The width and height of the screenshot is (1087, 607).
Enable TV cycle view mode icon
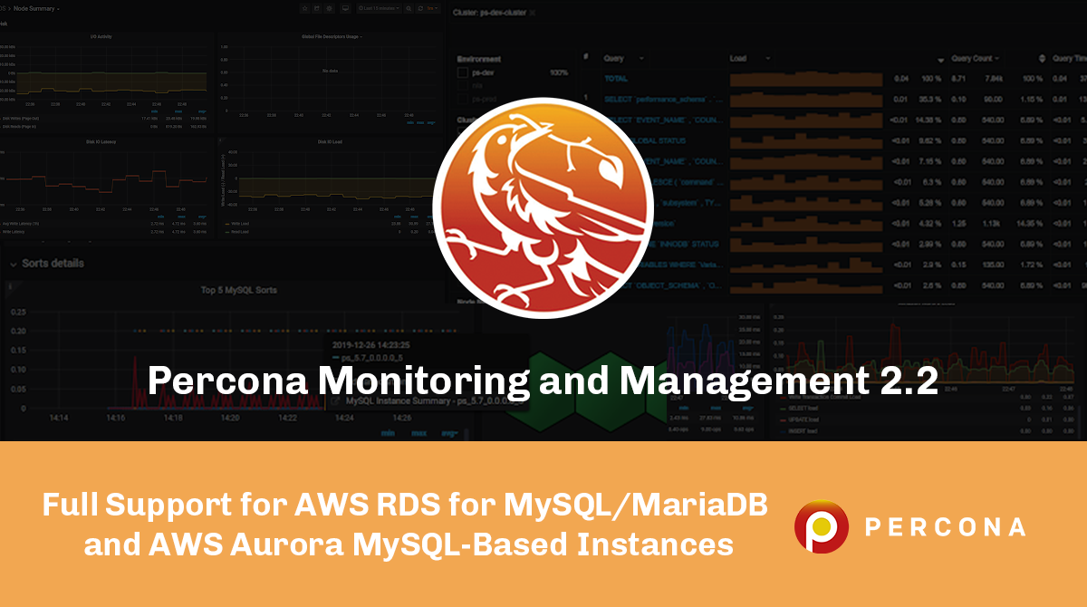(x=345, y=8)
